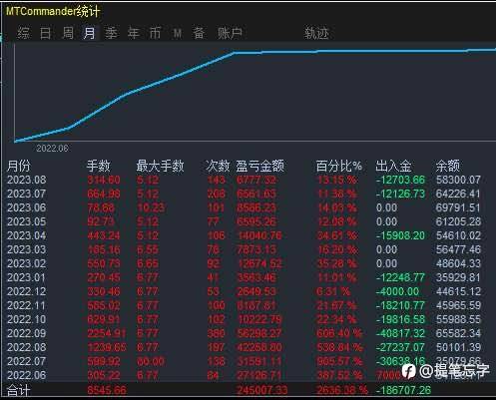Click withdrawal value -12703.66
This screenshot has width=496, height=400.
tap(400, 180)
